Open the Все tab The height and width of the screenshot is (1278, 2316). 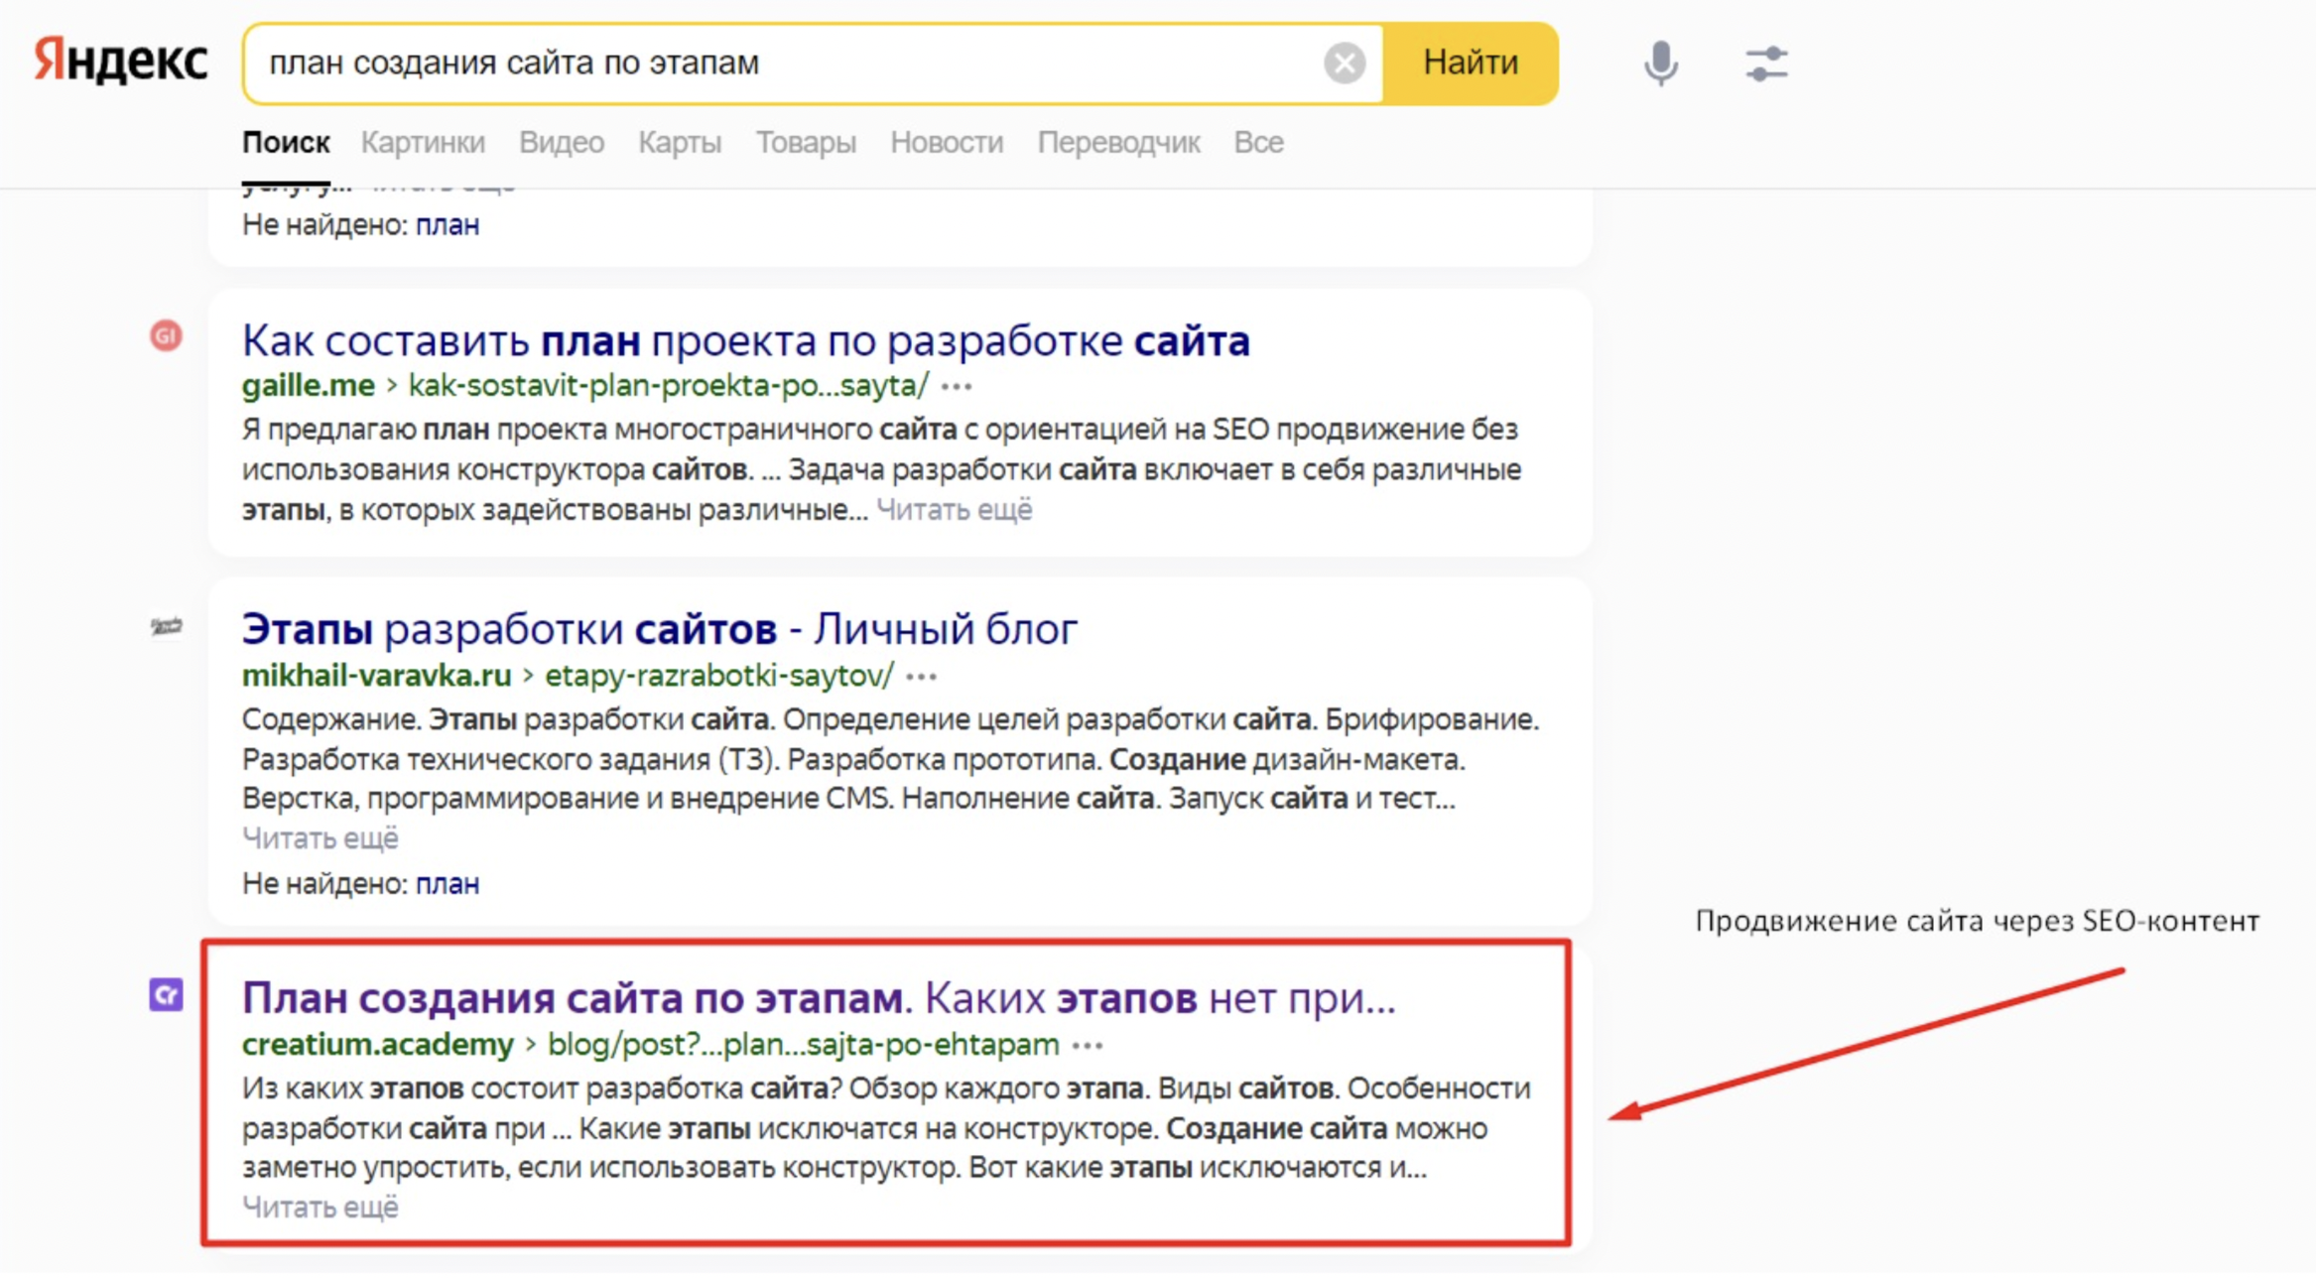1258,143
